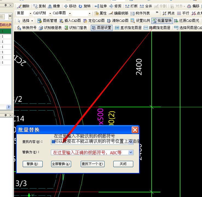Select the 两点 (two-point) axis tool
The width and height of the screenshot is (202, 197).
(x=169, y=13)
